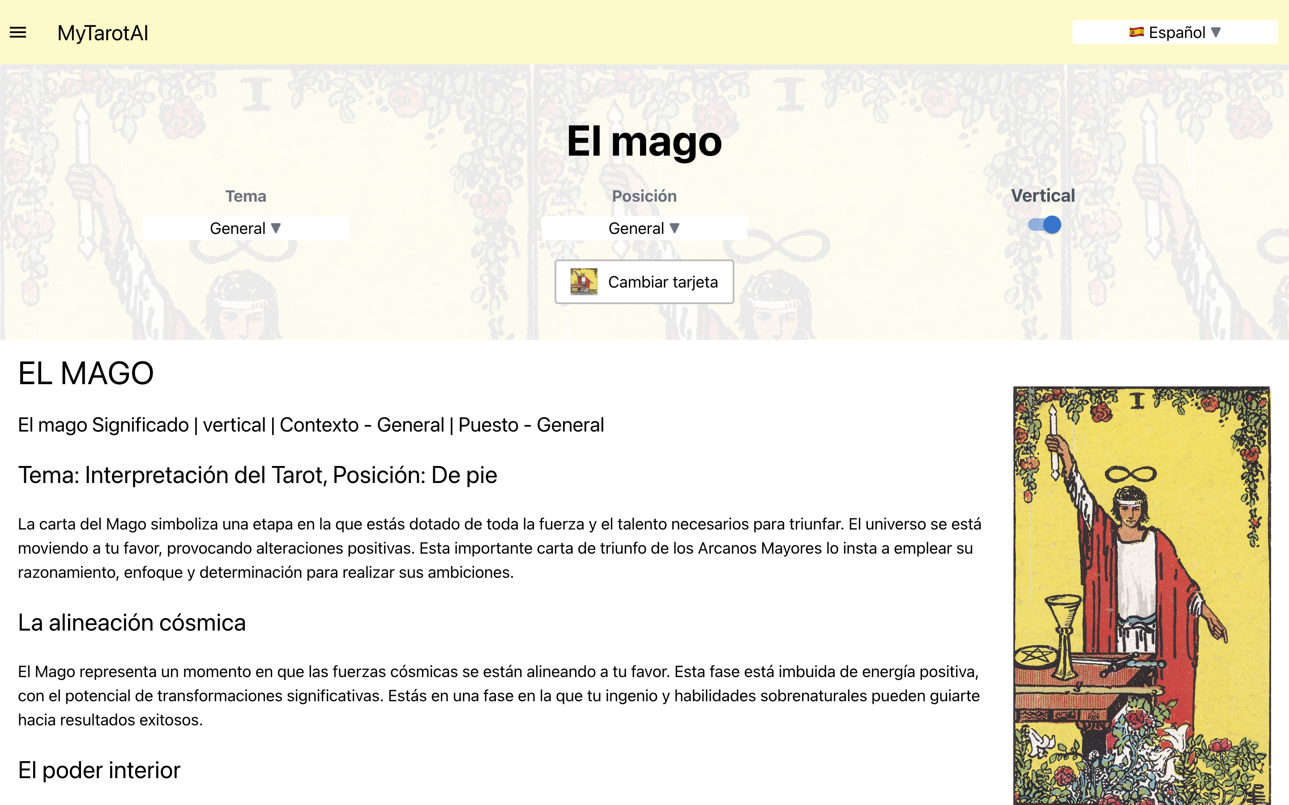Click the Cambiar tarjeta button
1289x805 pixels.
click(x=644, y=282)
